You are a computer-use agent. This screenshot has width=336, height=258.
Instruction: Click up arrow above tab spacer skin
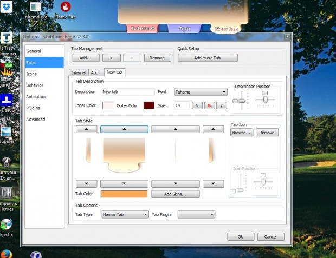(176, 129)
